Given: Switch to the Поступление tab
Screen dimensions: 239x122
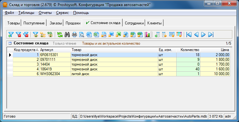Looking at the screenshot, I should [x=34, y=23].
